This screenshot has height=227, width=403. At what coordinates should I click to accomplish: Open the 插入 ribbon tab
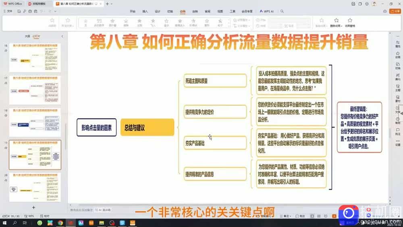[145, 11]
